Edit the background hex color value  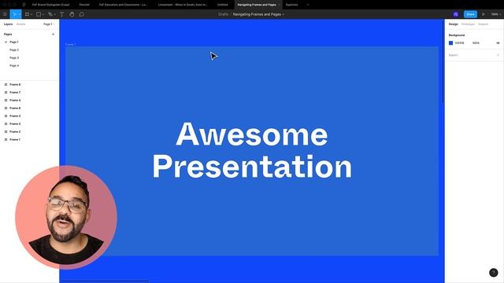[459, 43]
